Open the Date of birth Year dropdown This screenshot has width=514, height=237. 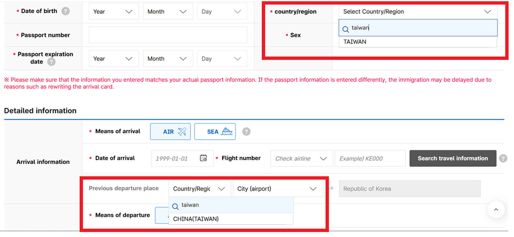click(x=113, y=12)
